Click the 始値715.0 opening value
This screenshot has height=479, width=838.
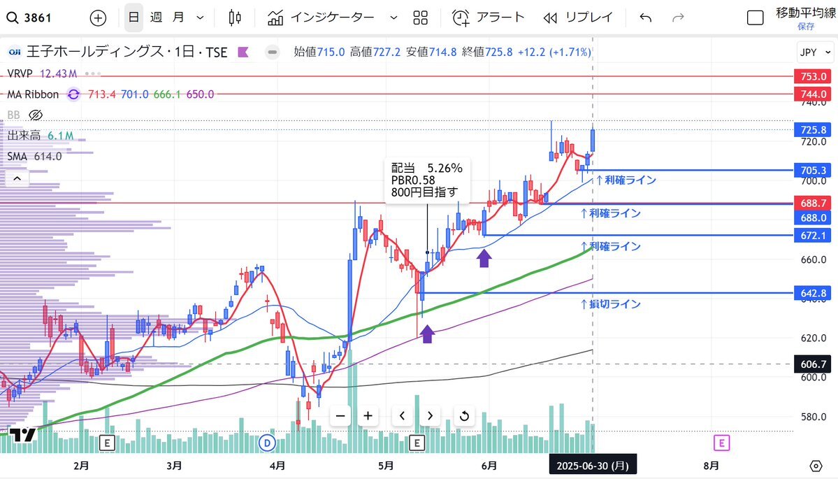coord(319,52)
